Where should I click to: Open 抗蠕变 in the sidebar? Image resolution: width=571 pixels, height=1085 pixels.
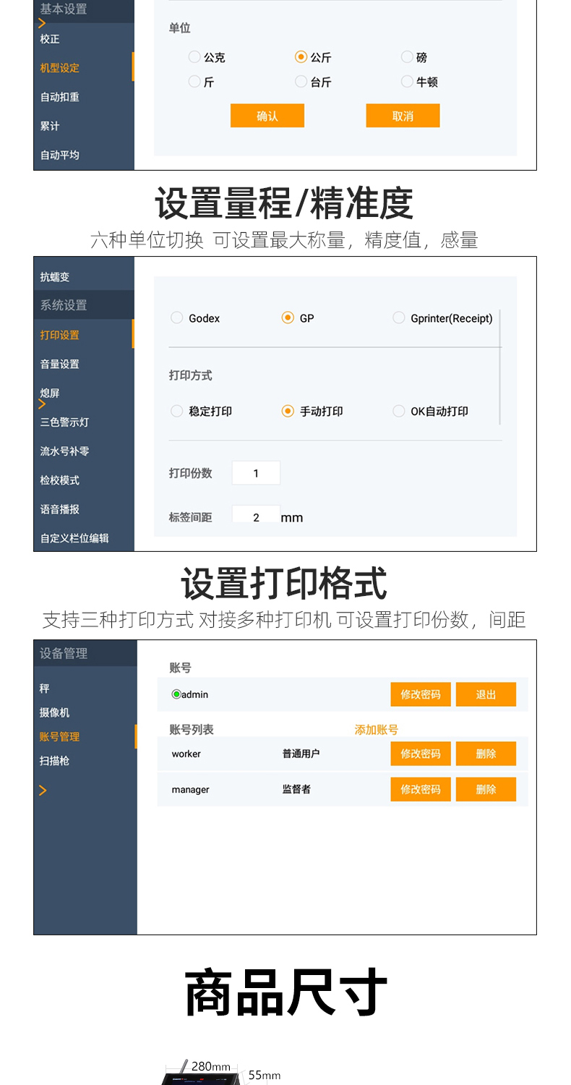pyautogui.click(x=55, y=277)
